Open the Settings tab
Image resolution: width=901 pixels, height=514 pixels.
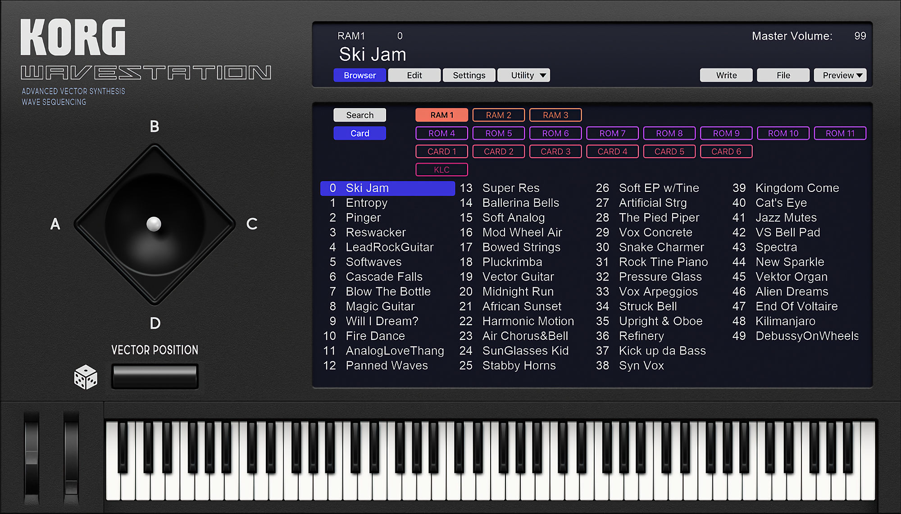click(469, 75)
